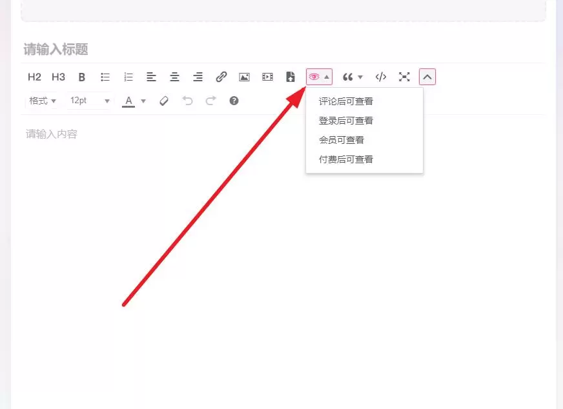Select 会员可查看 menu option
Image resolution: width=563 pixels, height=409 pixels.
point(364,140)
